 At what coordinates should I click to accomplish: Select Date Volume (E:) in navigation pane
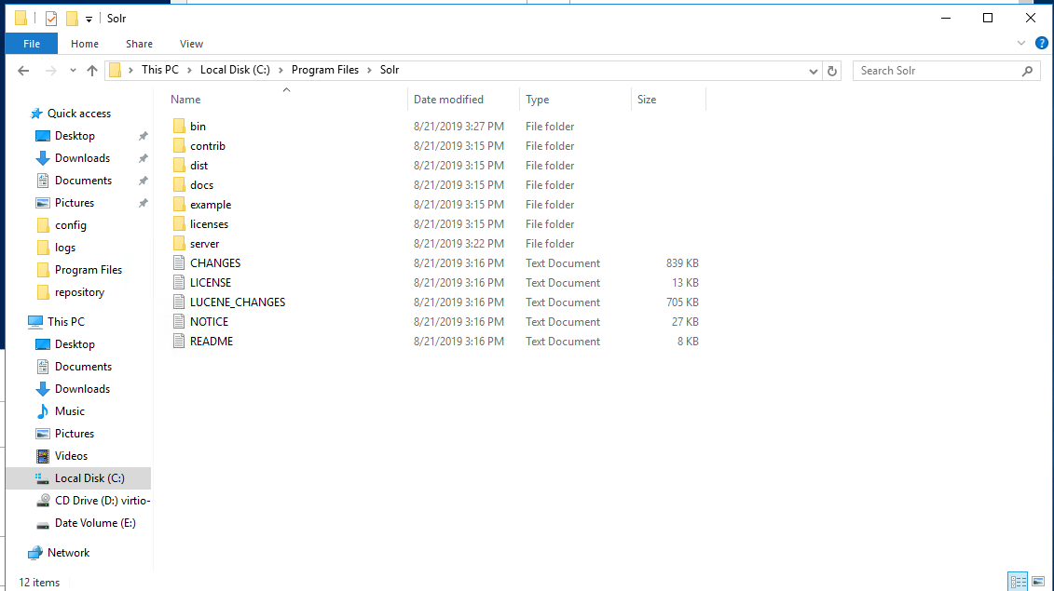pyautogui.click(x=95, y=523)
